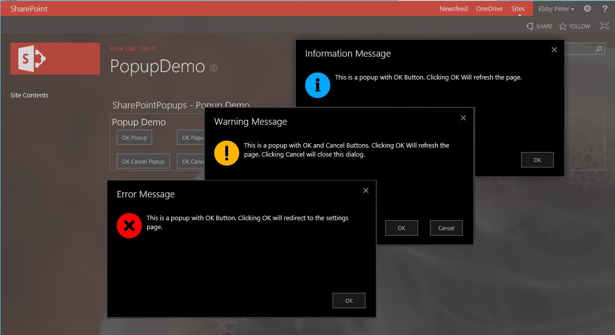Open the SharePoint settings gear icon
The width and height of the screenshot is (615, 335).
pos(587,8)
